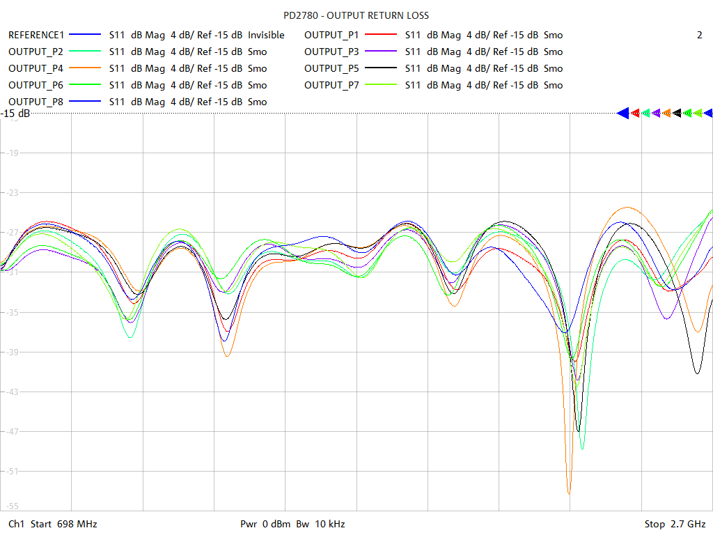This screenshot has width=713, height=535.
Task: Click the large blue reference level marker
Action: [623, 113]
